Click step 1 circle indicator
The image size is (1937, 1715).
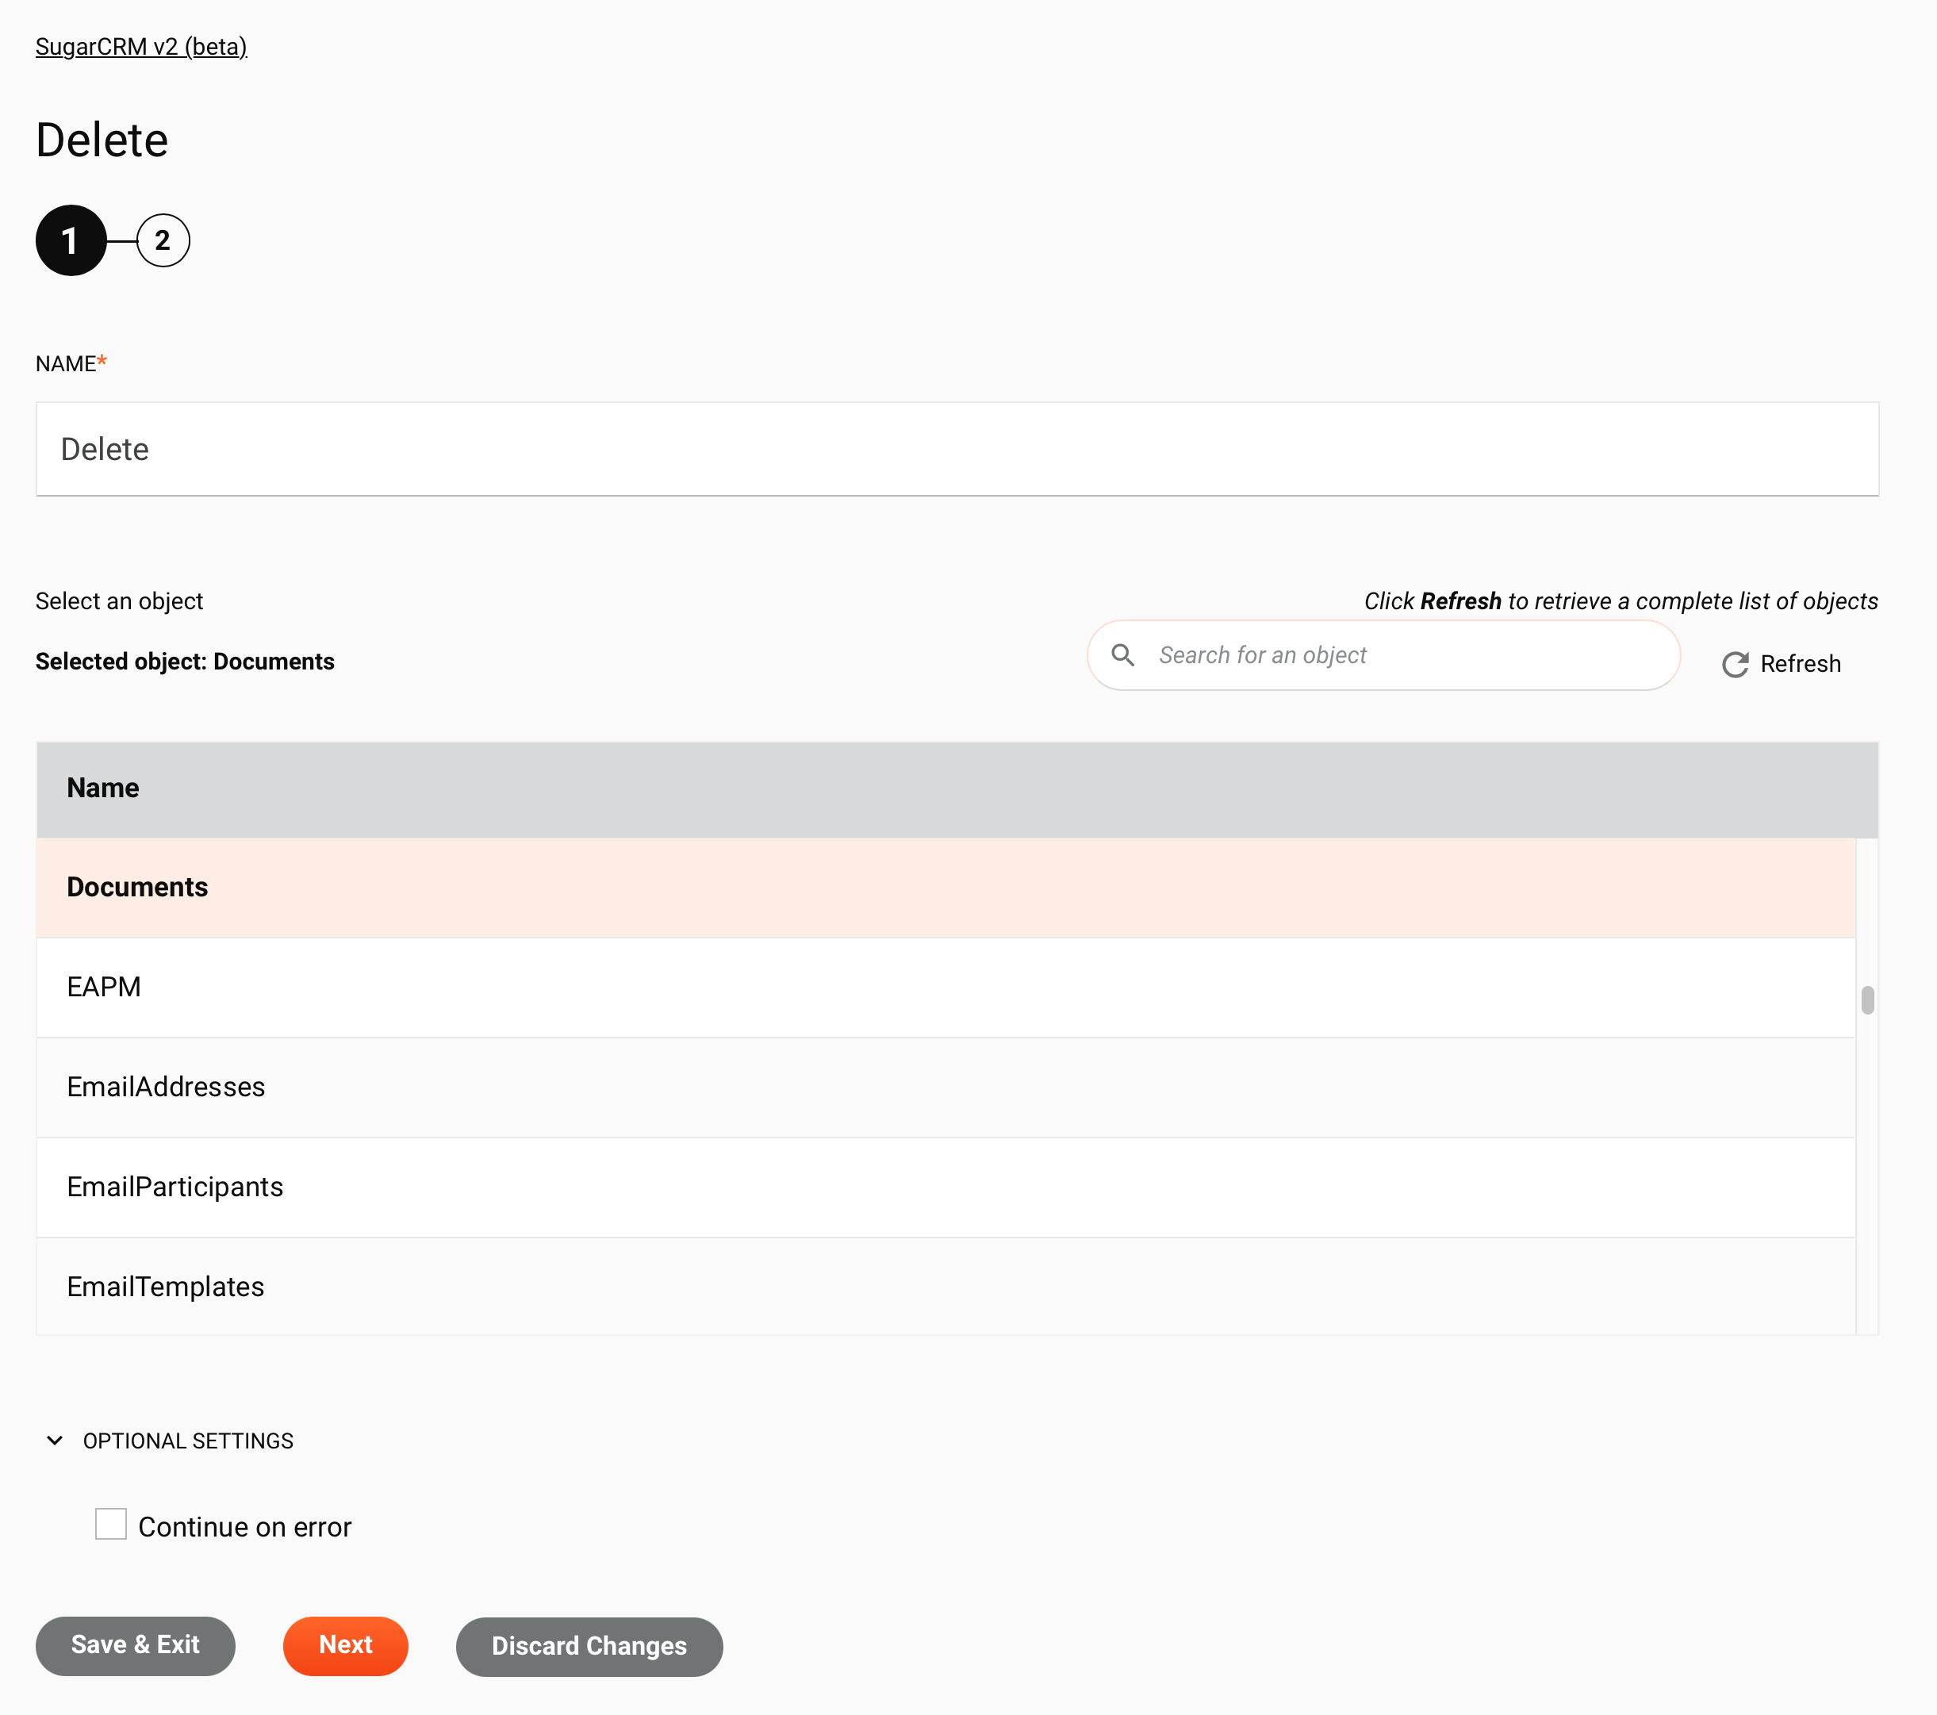pos(70,240)
